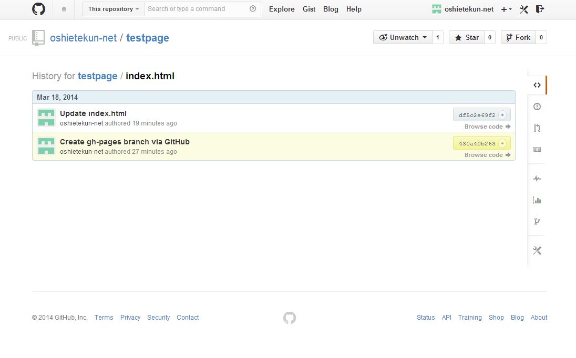Open author oshietekun-net on 27 minutes ago commit
The image size is (576, 358).
click(81, 152)
